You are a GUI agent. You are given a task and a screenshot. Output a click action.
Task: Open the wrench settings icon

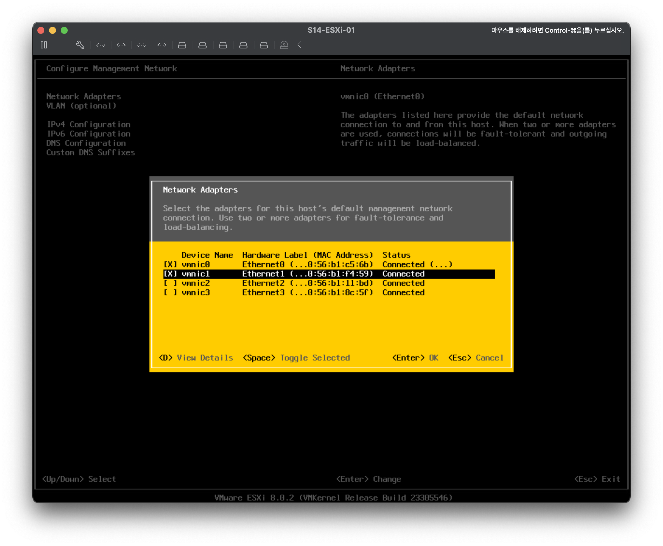pos(80,45)
